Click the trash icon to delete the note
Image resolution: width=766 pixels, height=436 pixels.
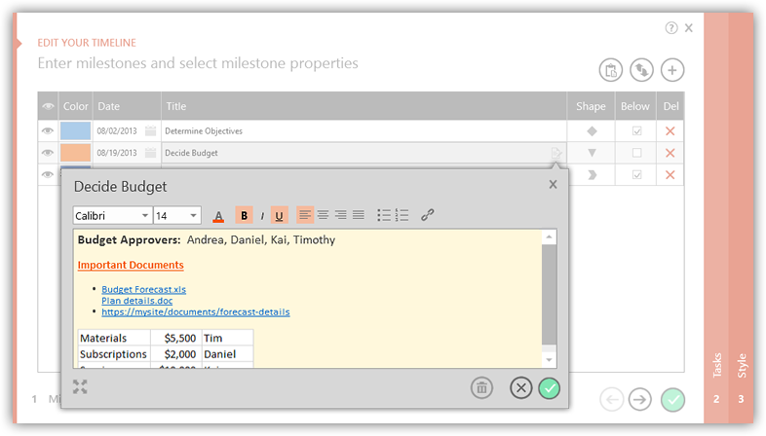point(481,388)
